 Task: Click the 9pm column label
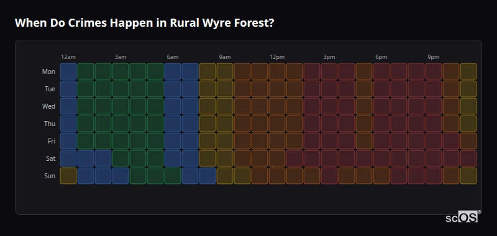point(434,57)
